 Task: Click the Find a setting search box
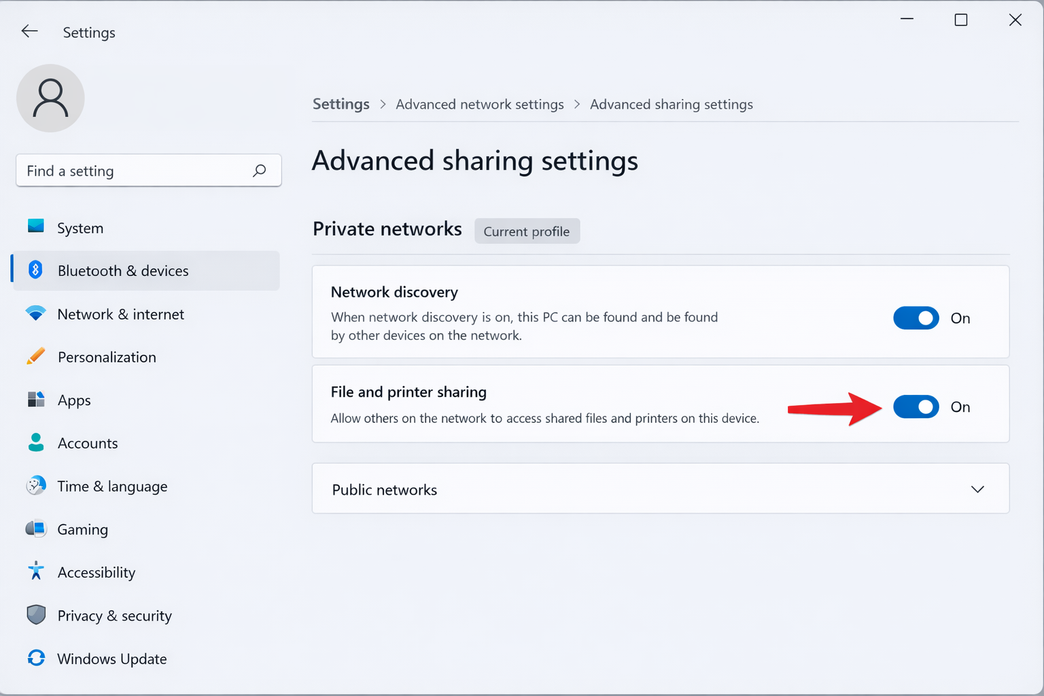(148, 171)
